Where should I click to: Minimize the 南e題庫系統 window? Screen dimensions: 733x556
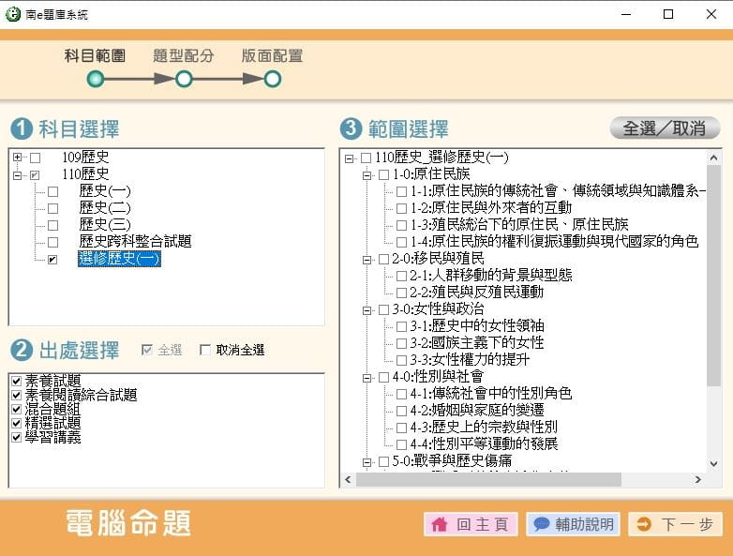(x=626, y=14)
